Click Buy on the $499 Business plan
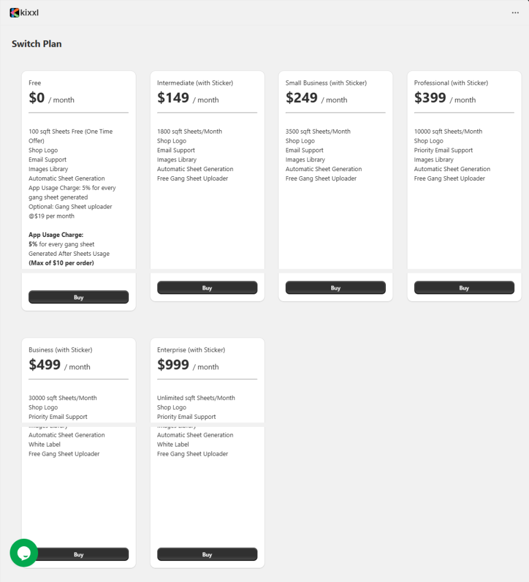Viewport: 529px width, 582px height. pyautogui.click(x=78, y=554)
